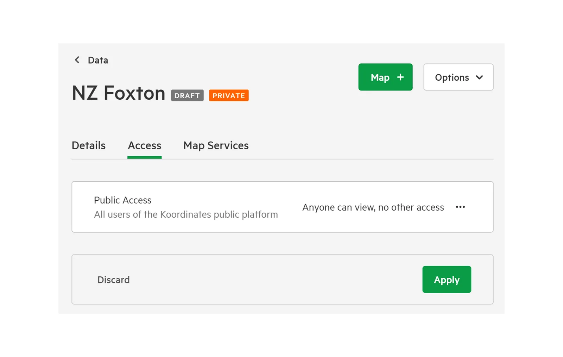Click the Public Access label
The image size is (563, 357).
coord(122,200)
